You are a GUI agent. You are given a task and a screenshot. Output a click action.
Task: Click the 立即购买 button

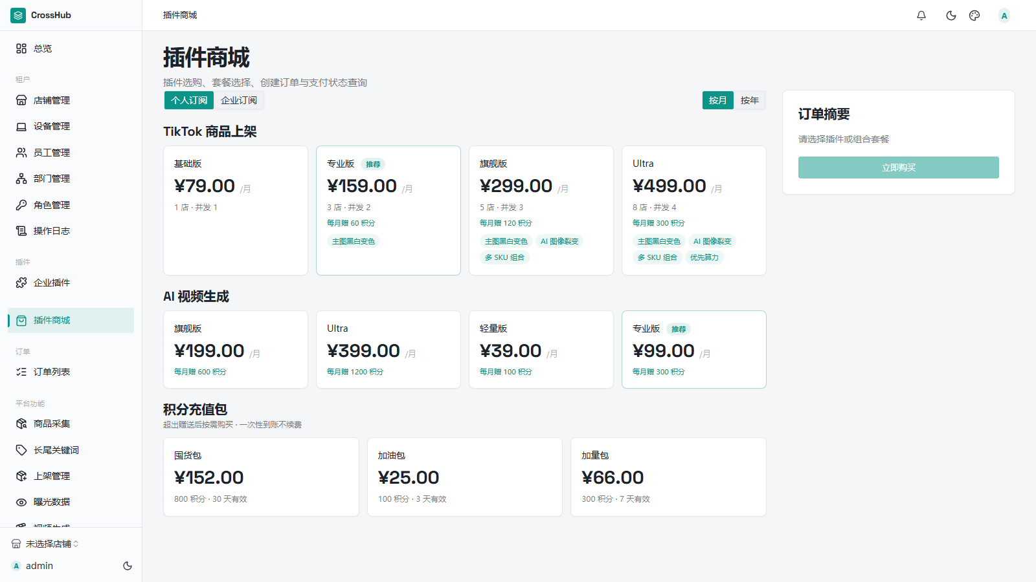tap(899, 167)
